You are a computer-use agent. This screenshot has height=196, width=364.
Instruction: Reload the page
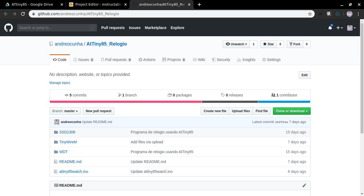pos(23,14)
